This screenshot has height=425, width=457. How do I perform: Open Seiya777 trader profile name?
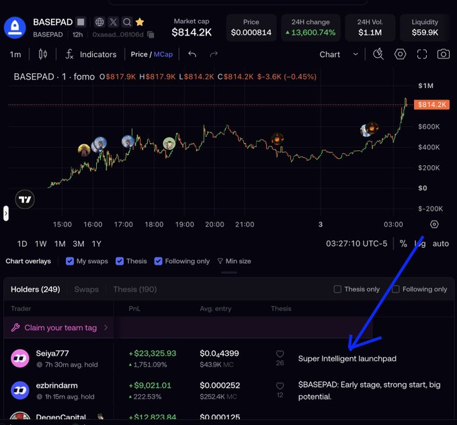tap(52, 353)
